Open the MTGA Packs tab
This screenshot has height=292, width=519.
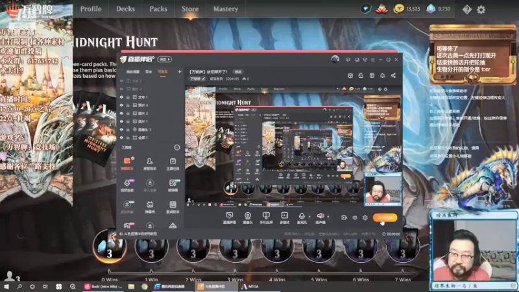point(158,9)
